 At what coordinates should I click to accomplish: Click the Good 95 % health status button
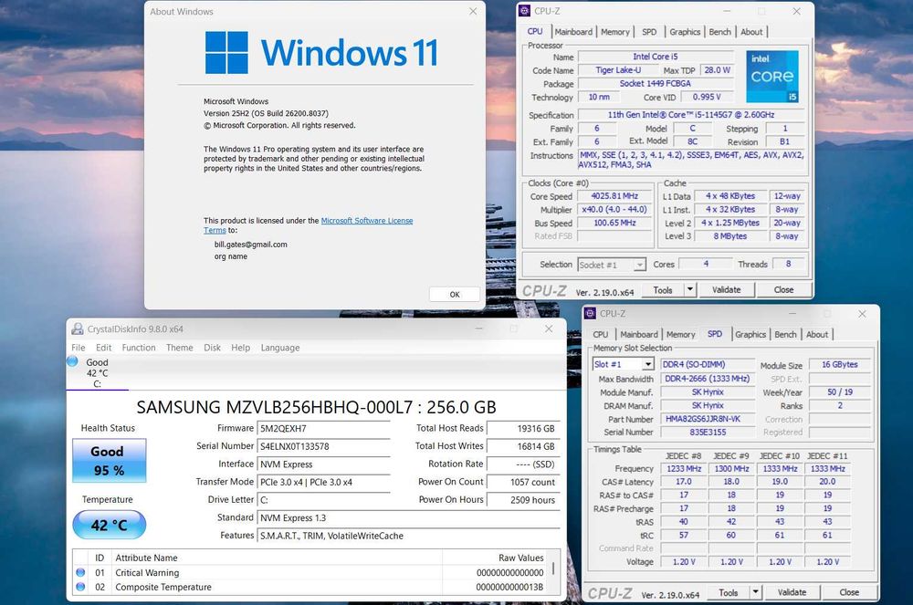(x=109, y=461)
